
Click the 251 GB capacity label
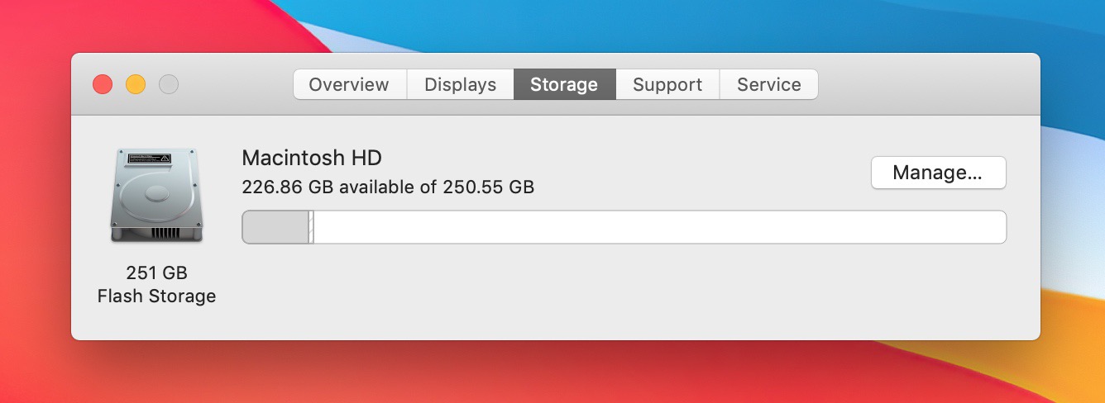[156, 273]
